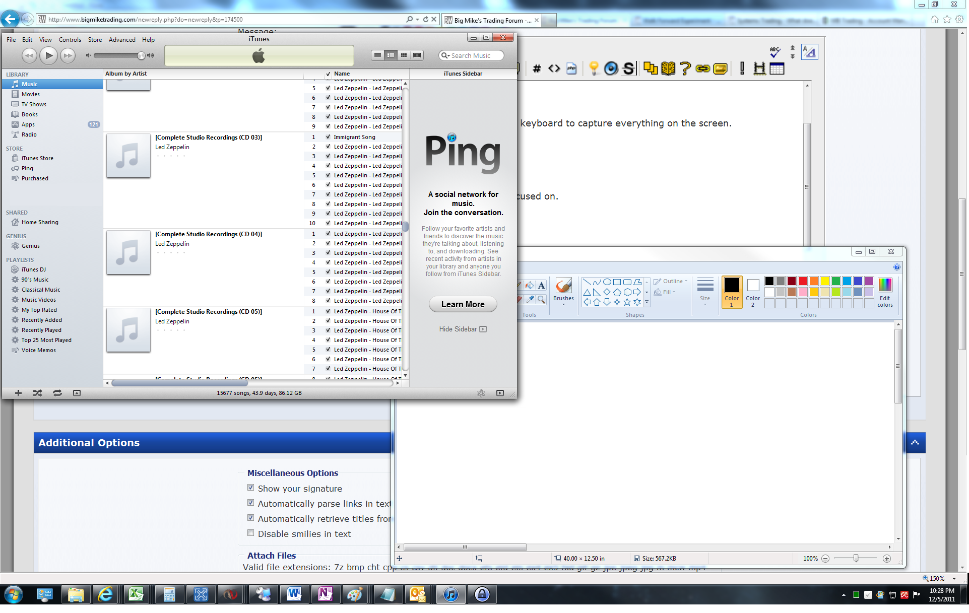Uncheck Automatically retrieve titles option
The height and width of the screenshot is (613, 969).
point(250,518)
